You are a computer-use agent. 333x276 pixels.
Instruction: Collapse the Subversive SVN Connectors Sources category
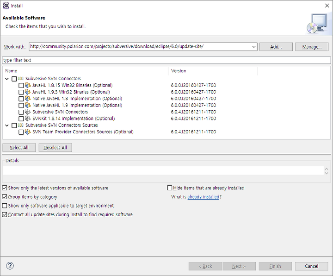[7, 125]
